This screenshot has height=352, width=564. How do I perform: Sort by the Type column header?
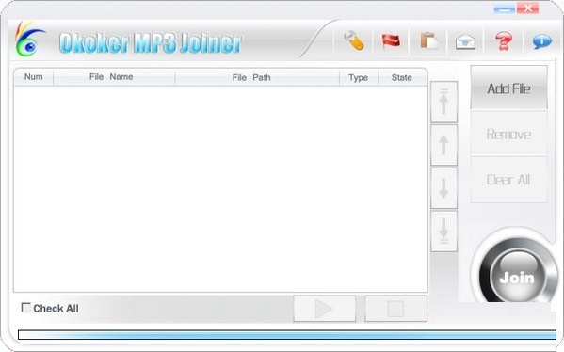click(358, 77)
